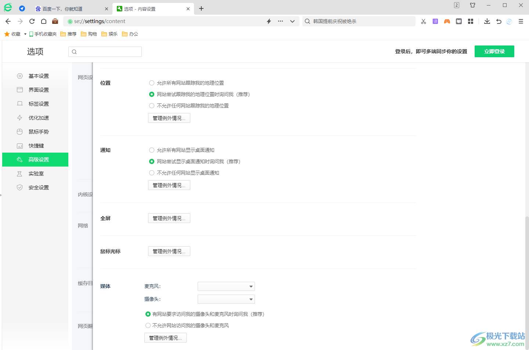Open the hamburger main menu
529x350 pixels.
tap(521, 21)
